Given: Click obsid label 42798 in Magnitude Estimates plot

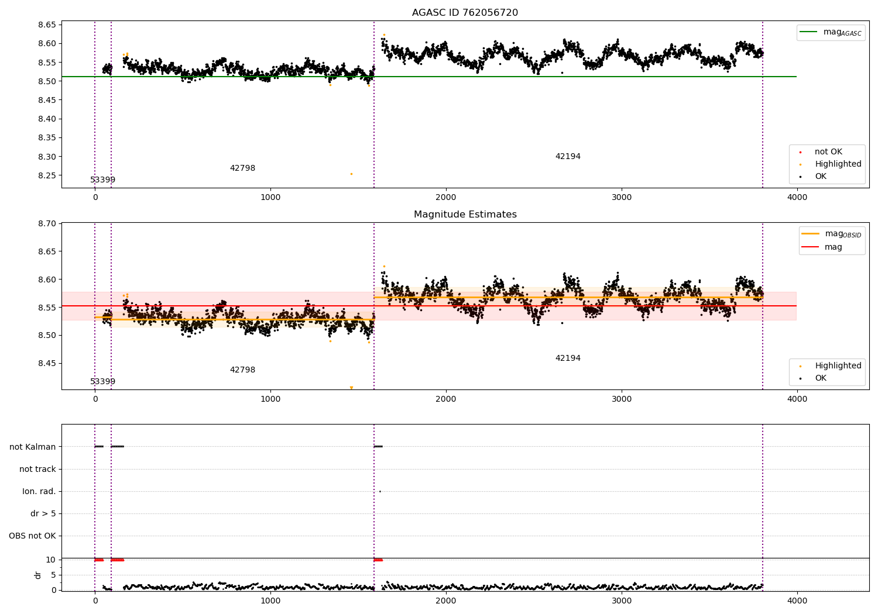Looking at the screenshot, I should (x=242, y=370).
